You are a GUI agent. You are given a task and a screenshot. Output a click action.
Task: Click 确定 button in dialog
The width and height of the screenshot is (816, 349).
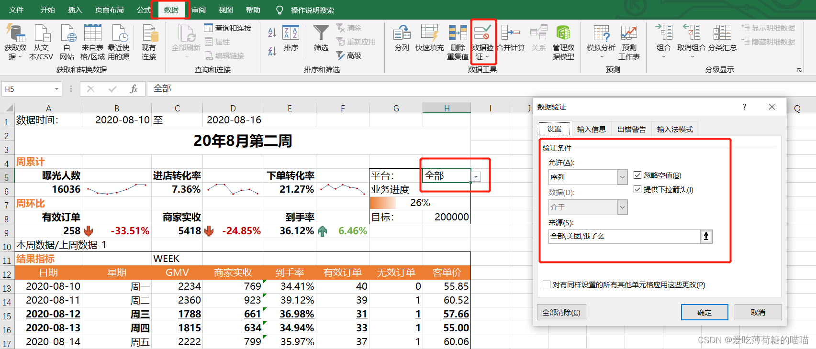click(704, 312)
